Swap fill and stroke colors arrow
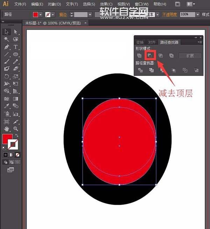 [x=17, y=135]
